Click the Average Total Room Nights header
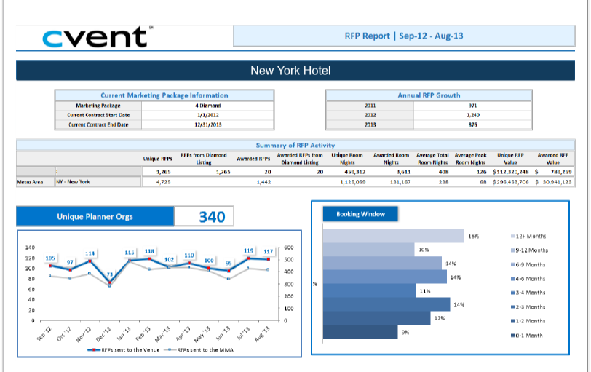This screenshot has width=591, height=372. (x=432, y=159)
